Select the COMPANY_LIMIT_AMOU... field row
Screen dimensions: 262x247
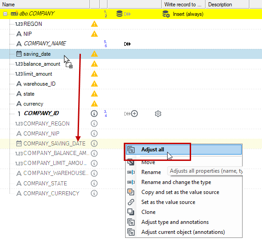pyautogui.click(x=131, y=163)
